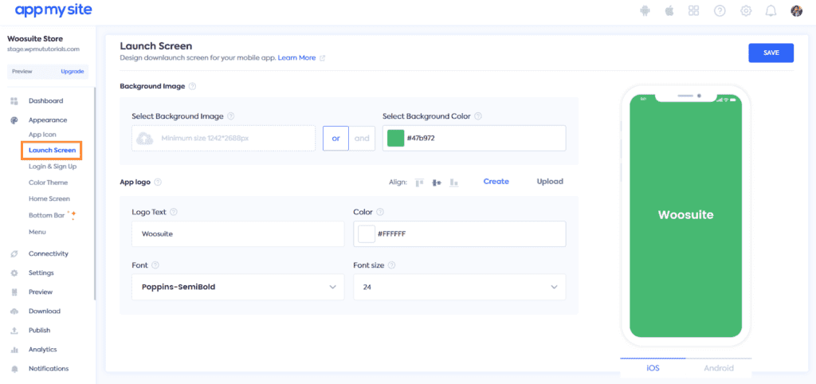Open Login & Sign Up in sidebar
The width and height of the screenshot is (816, 384).
[x=53, y=167]
